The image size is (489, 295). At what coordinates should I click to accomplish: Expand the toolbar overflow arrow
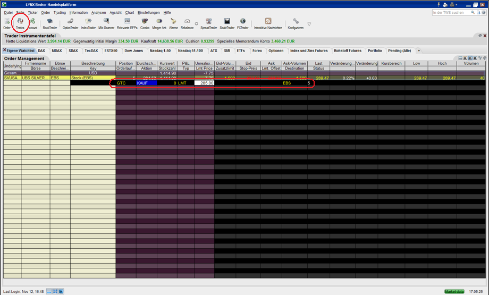pyautogui.click(x=309, y=24)
